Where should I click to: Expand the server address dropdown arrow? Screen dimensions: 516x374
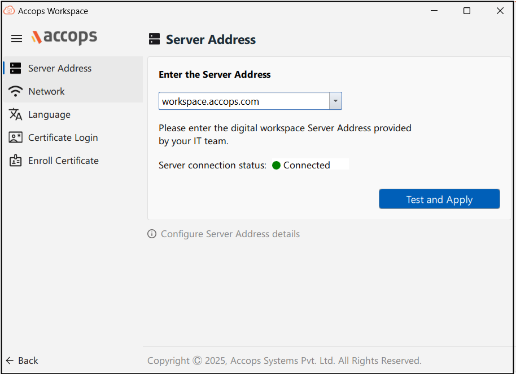[x=335, y=101]
